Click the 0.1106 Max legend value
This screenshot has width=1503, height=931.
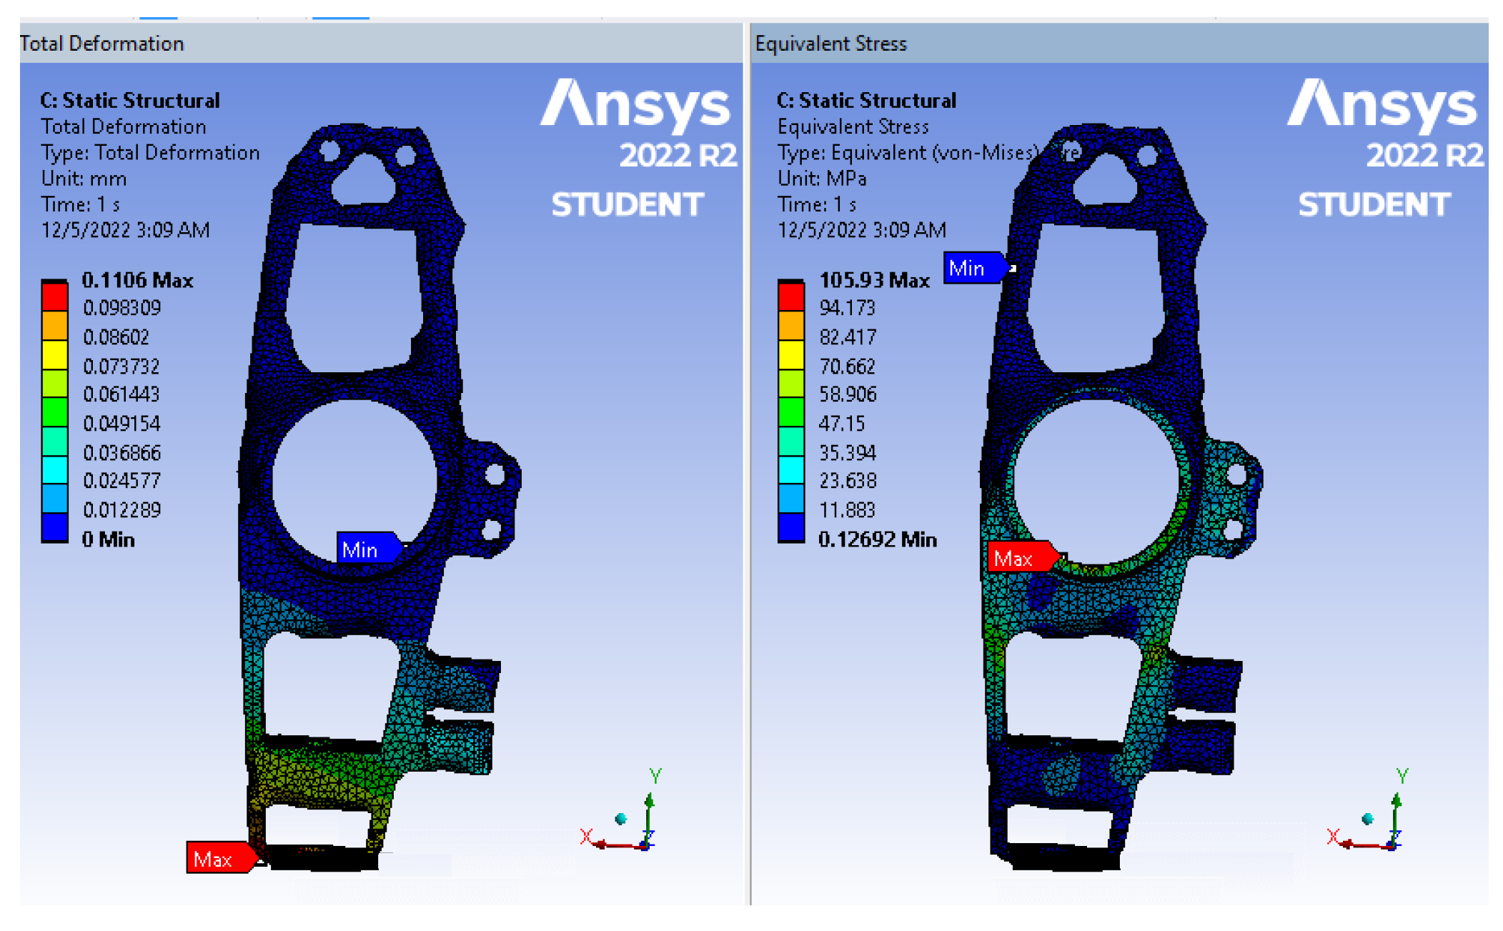click(x=137, y=280)
